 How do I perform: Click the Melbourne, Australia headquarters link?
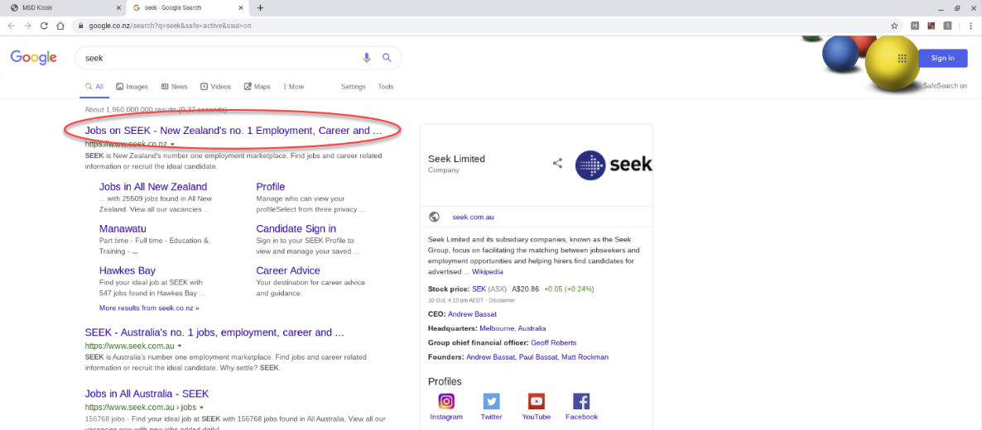pyautogui.click(x=513, y=328)
